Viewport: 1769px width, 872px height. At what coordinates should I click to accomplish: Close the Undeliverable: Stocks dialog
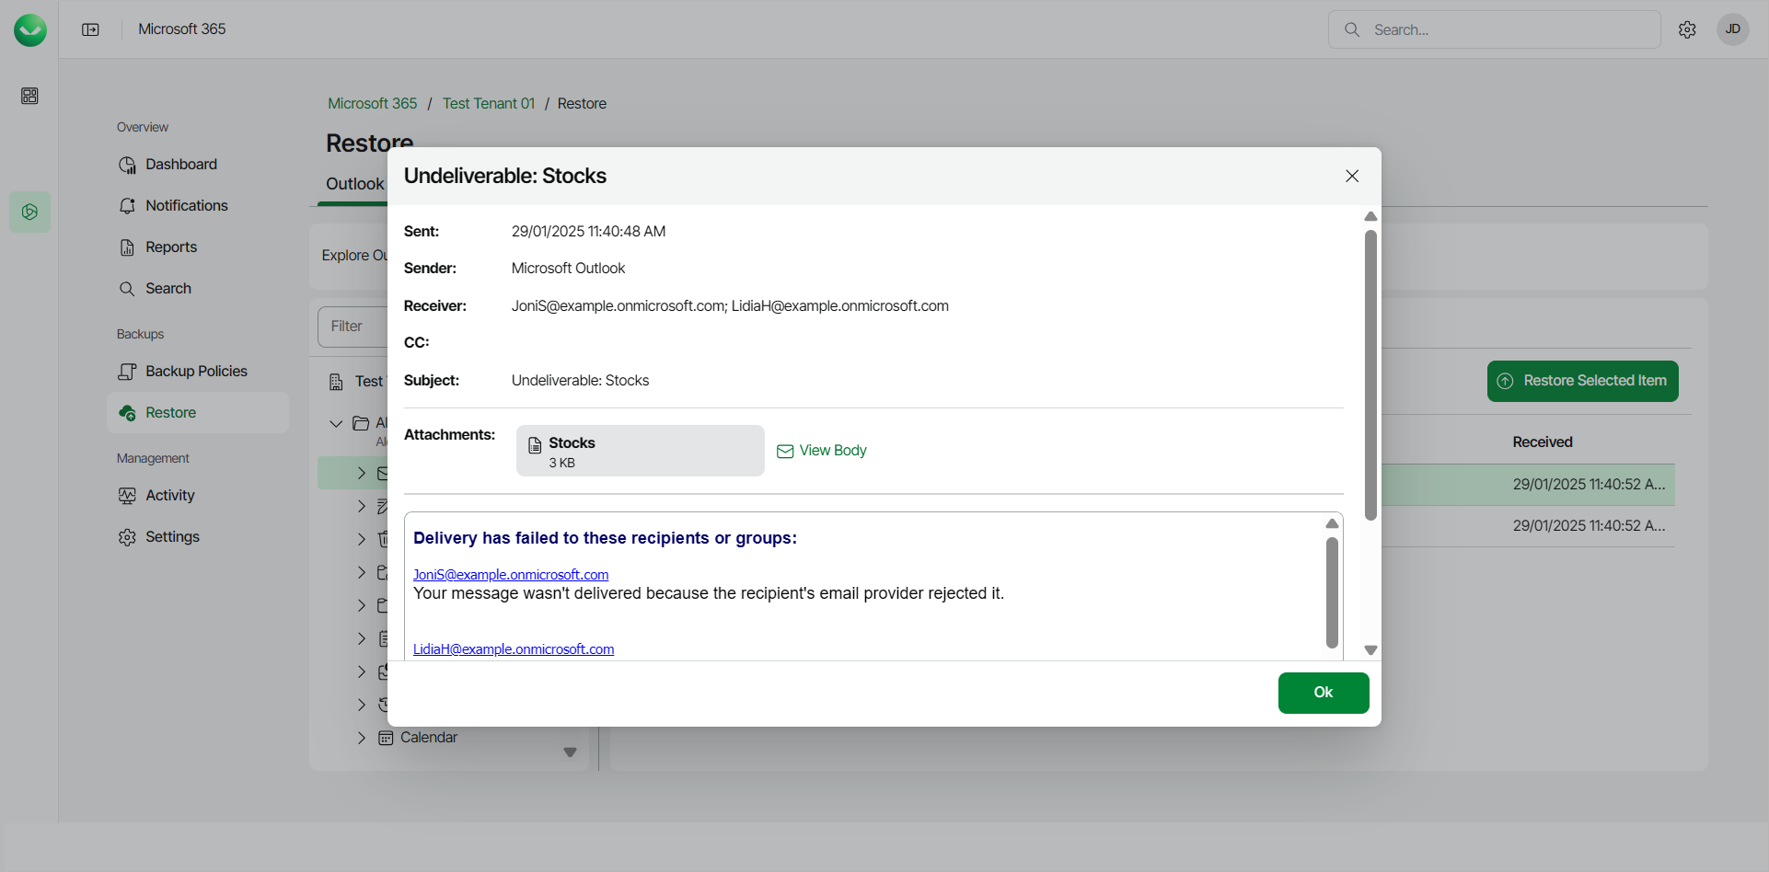click(x=1352, y=176)
